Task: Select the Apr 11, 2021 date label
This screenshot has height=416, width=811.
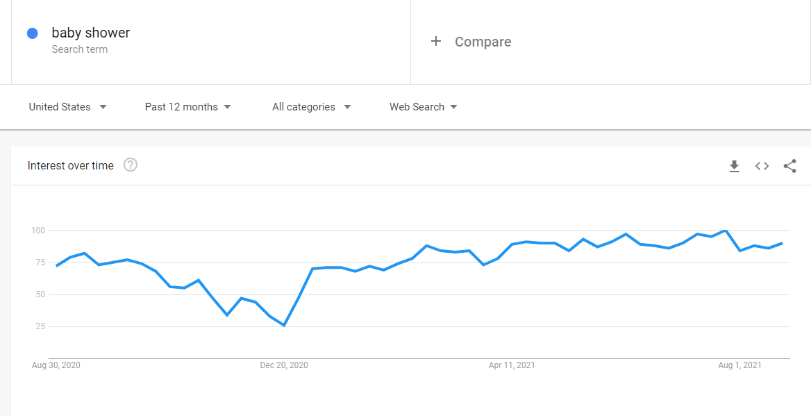Action: (512, 365)
